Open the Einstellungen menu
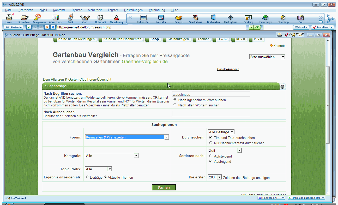 pyautogui.click(x=133, y=10)
